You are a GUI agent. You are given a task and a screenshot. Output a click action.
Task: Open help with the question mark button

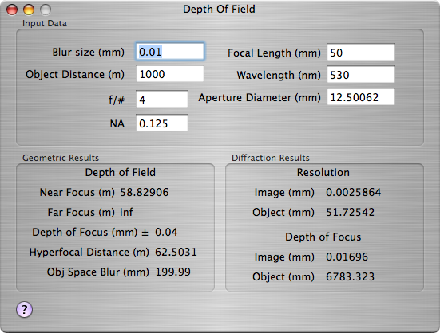(x=24, y=309)
